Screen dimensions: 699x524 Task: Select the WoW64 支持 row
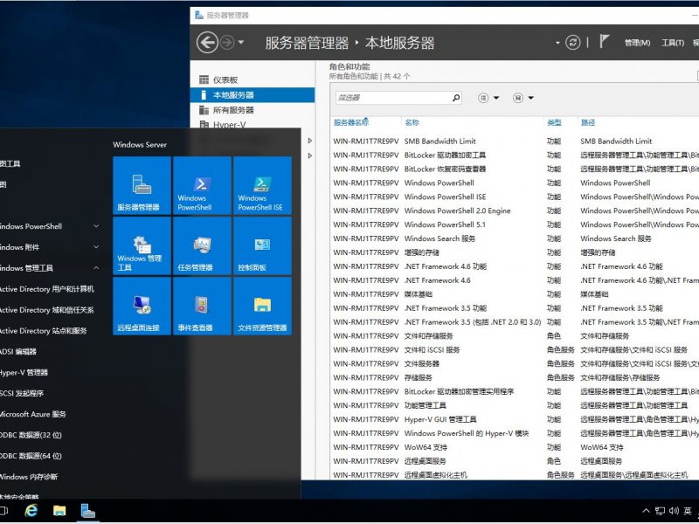515,447
